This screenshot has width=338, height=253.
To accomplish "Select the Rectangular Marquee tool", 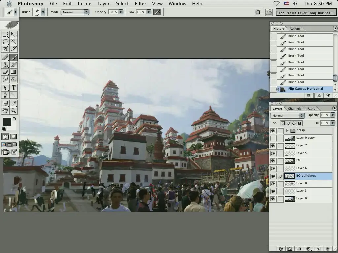I will coord(5,34).
